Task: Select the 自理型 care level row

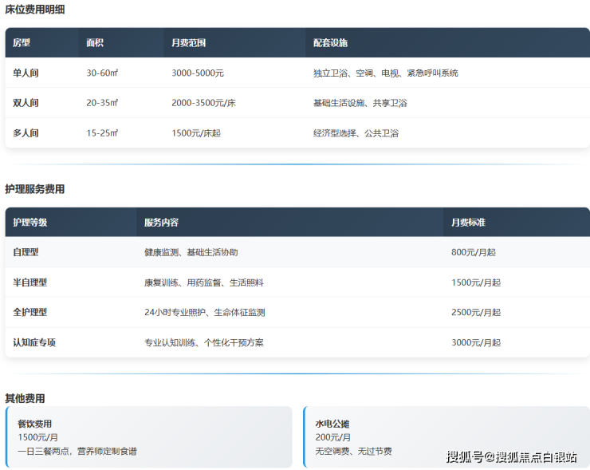Action: click(26, 252)
